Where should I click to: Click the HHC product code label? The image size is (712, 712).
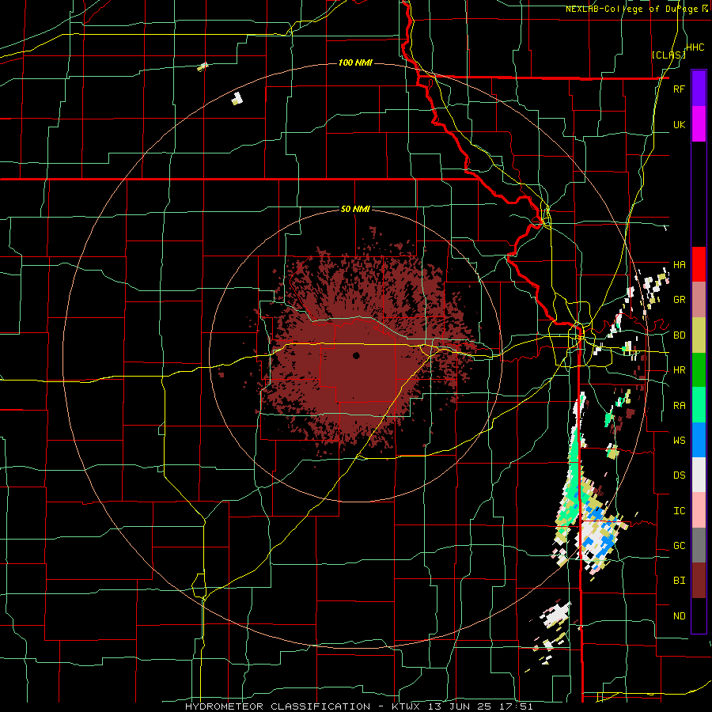click(x=695, y=47)
